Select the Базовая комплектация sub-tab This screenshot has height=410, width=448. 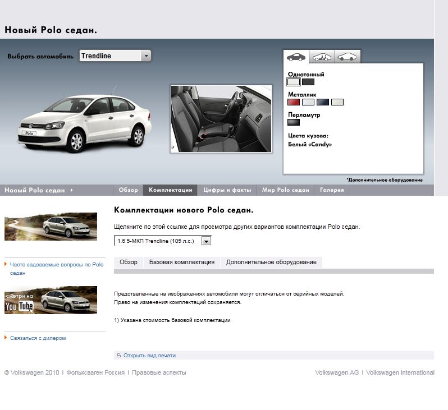181,262
